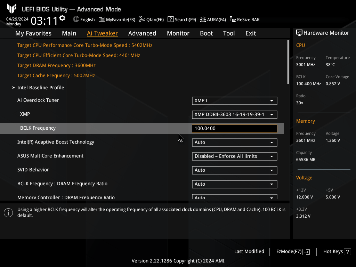
Task: Click the Last Modified button
Action: pos(249,251)
